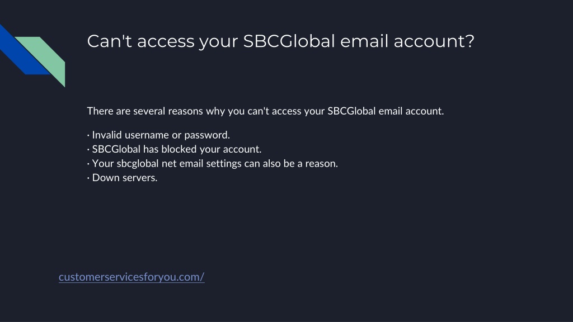Open the customerservicesforyou.com link
Screen dimensions: 573x322
(x=131, y=277)
